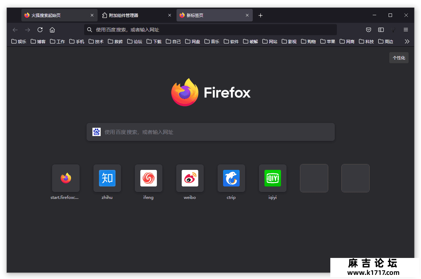Open the iqiyi shortcut tile
This screenshot has height=279, width=421.
click(x=273, y=178)
